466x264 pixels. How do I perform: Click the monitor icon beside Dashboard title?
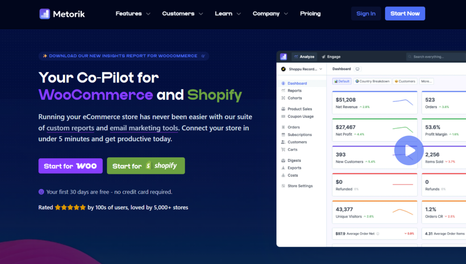[x=358, y=69]
